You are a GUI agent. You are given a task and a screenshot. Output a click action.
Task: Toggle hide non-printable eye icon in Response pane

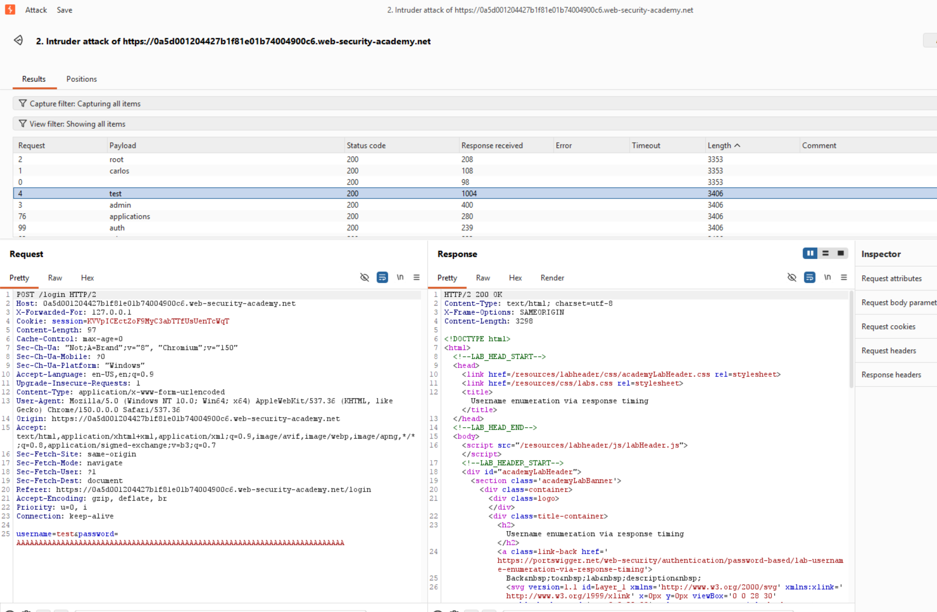point(792,277)
